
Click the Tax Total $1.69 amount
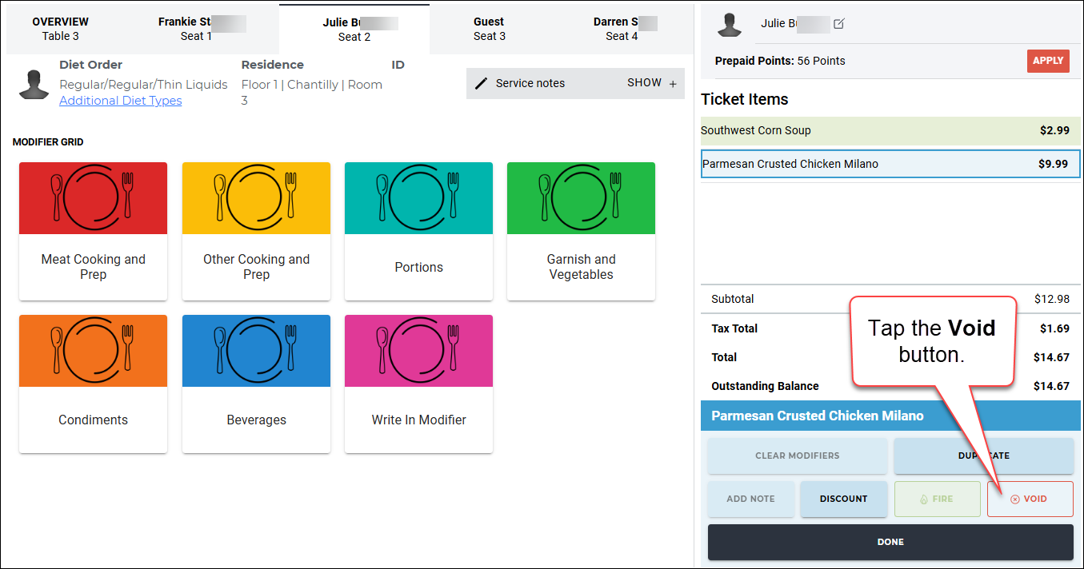coord(1054,328)
